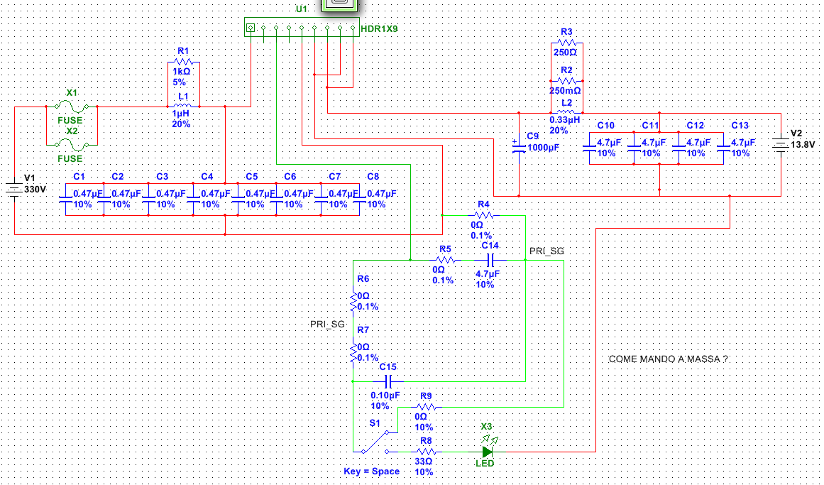
Task: Select the "COME MANDO A MASSA ?" text note
Action: pyautogui.click(x=668, y=360)
